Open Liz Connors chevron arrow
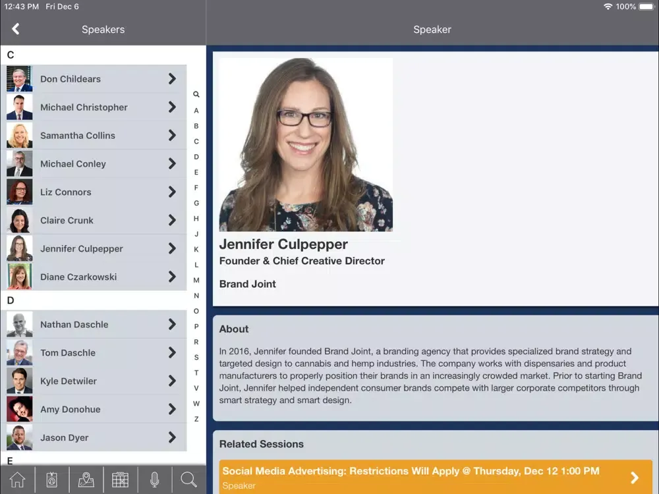659x494 pixels. coord(172,192)
